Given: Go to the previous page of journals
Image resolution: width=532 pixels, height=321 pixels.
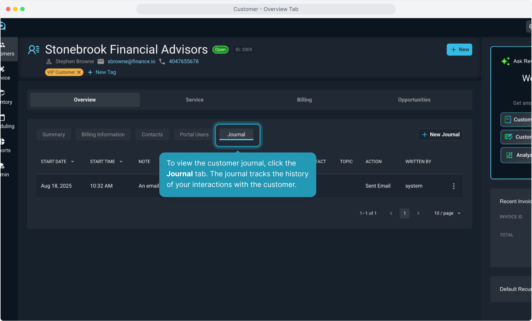Looking at the screenshot, I should pos(391,213).
